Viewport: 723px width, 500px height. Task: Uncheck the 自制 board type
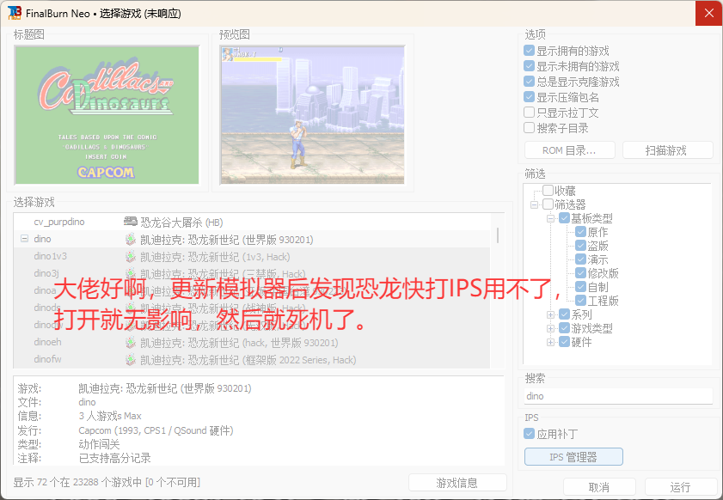[x=581, y=287]
